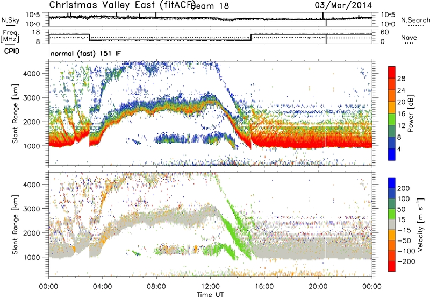The width and height of the screenshot is (430, 298).
Task: Pick the gray segment of Velocity colorbar
Action: tap(392, 224)
